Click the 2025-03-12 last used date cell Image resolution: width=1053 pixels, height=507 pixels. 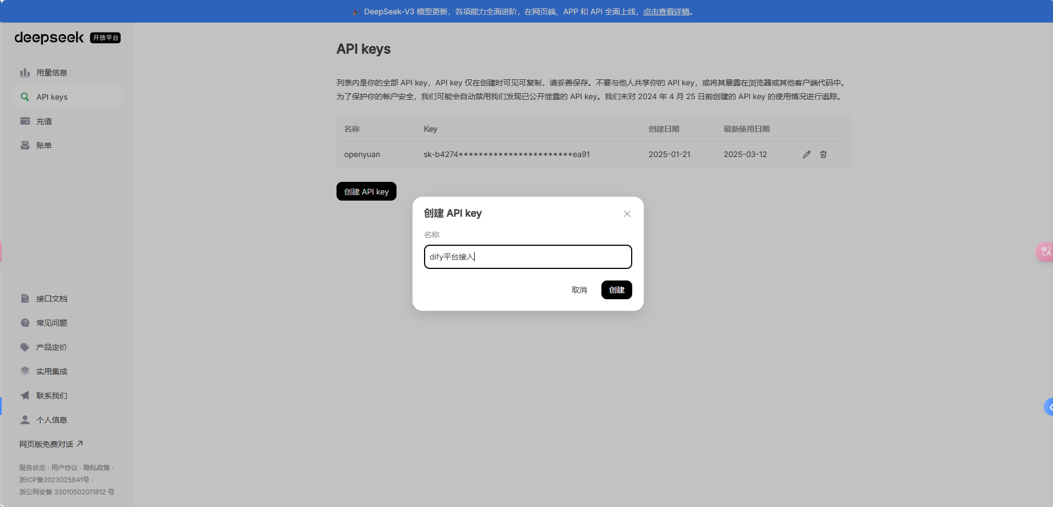pos(745,154)
